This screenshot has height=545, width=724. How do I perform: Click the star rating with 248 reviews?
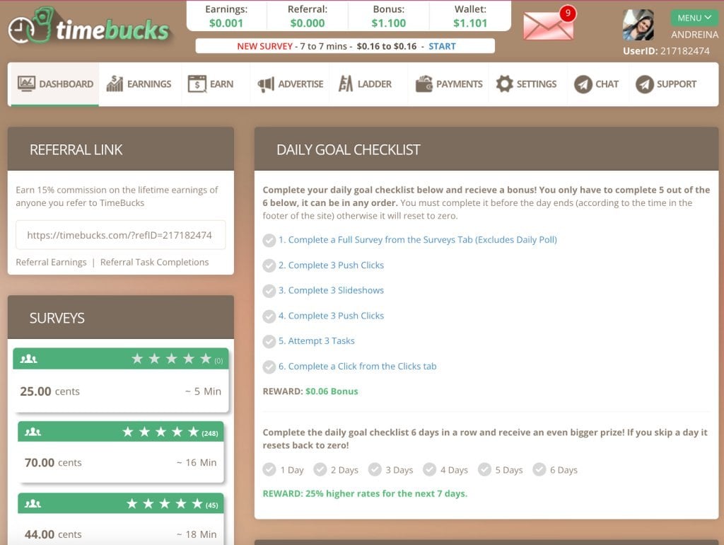[x=160, y=432]
